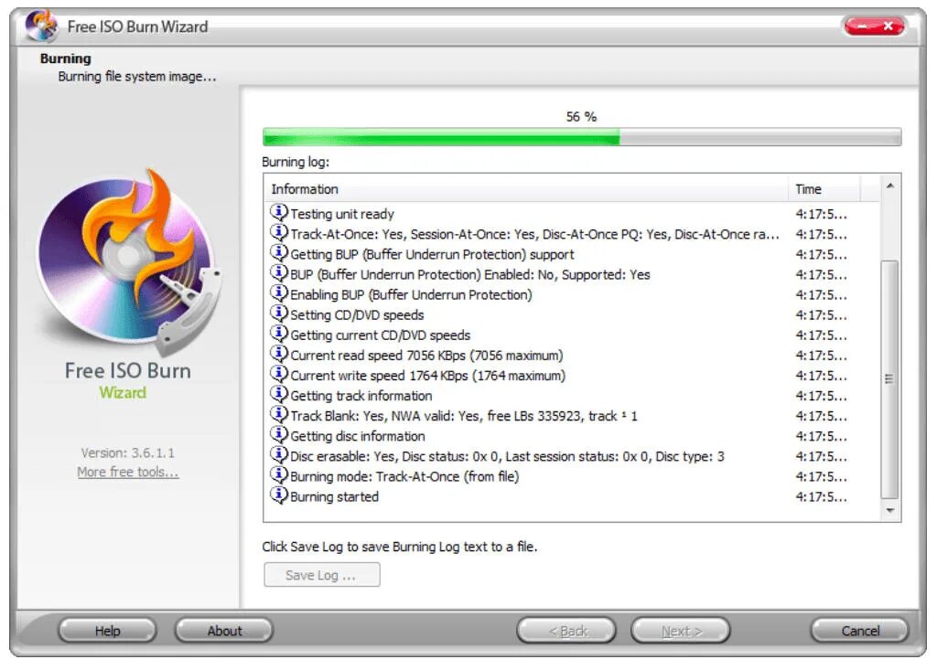Click the disabled 'Next >' button
The height and width of the screenshot is (670, 937).
pos(681,631)
